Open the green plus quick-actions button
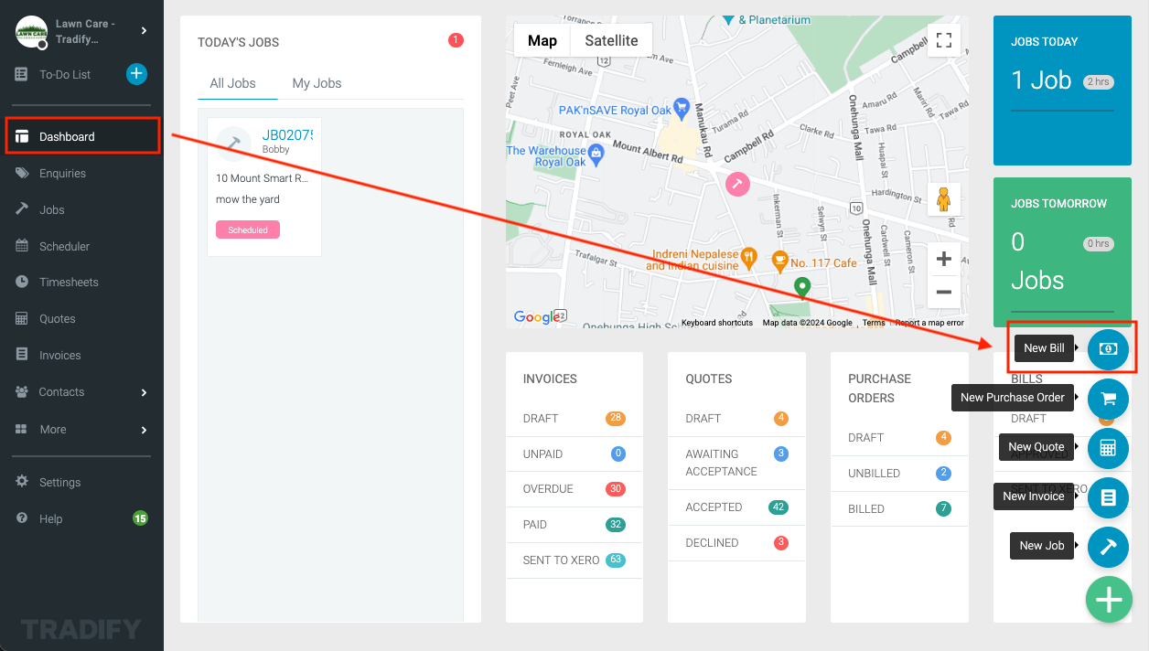The image size is (1149, 651). [x=1109, y=600]
